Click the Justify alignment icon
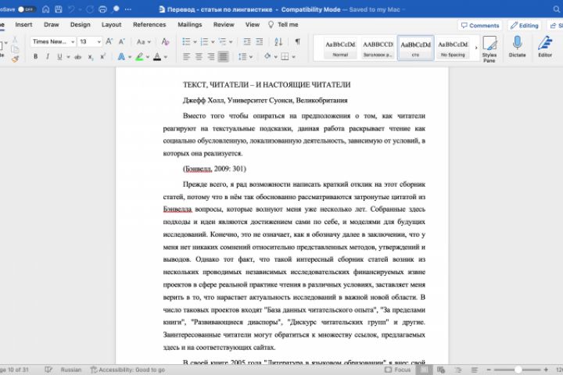This screenshot has height=375, width=563. (223, 57)
